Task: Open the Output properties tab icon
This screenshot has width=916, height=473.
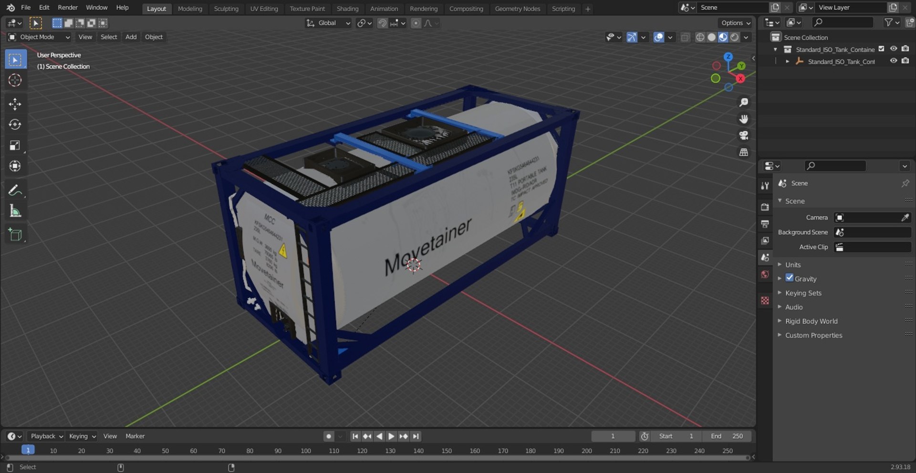Action: point(765,223)
